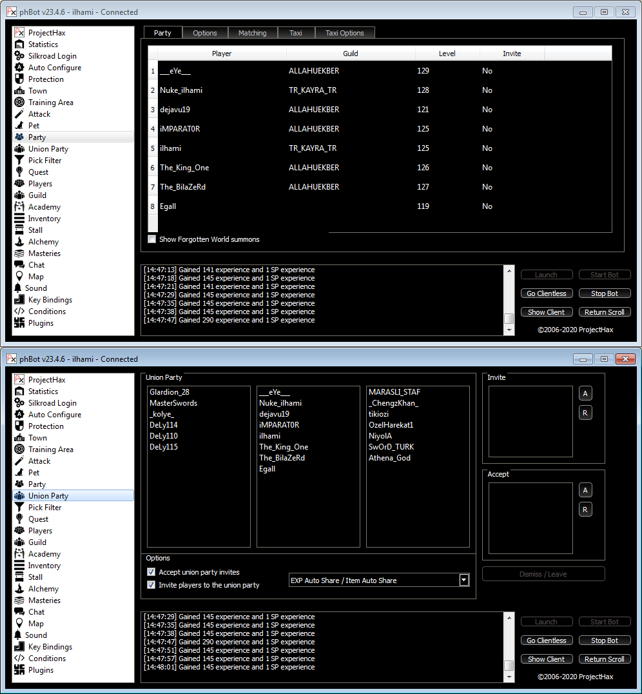Enable Show Forgotten World summons checkbox
The height and width of the screenshot is (694, 642).
(x=152, y=239)
